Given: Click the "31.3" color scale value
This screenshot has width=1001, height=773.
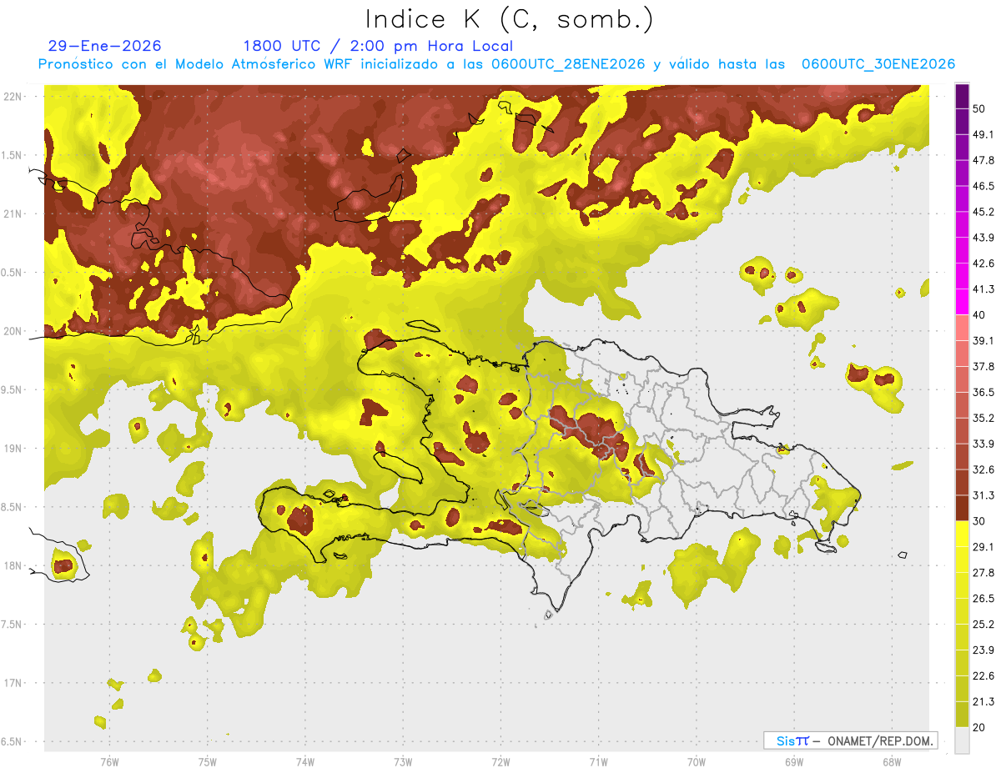Looking at the screenshot, I should [983, 495].
